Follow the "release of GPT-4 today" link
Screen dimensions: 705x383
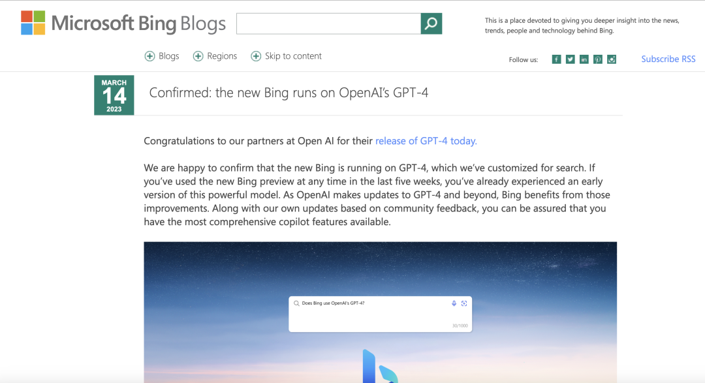tap(426, 141)
